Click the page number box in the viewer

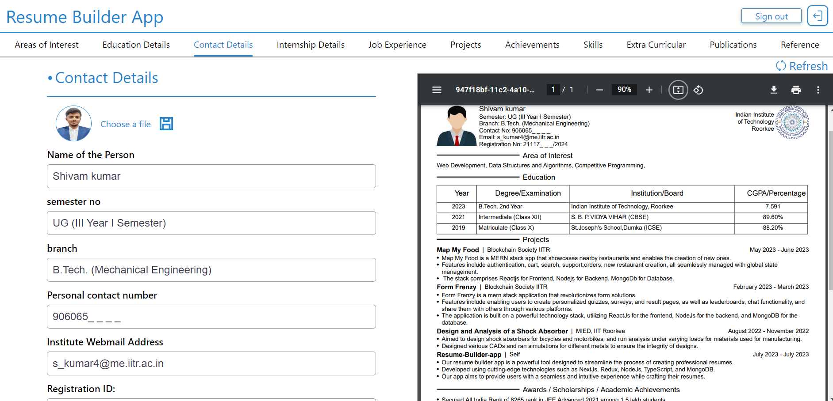click(553, 89)
